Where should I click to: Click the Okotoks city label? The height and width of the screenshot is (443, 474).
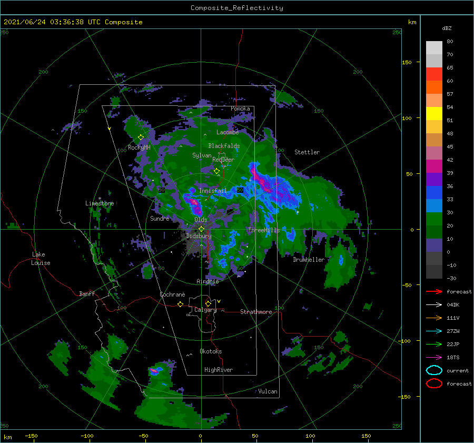pyautogui.click(x=211, y=351)
